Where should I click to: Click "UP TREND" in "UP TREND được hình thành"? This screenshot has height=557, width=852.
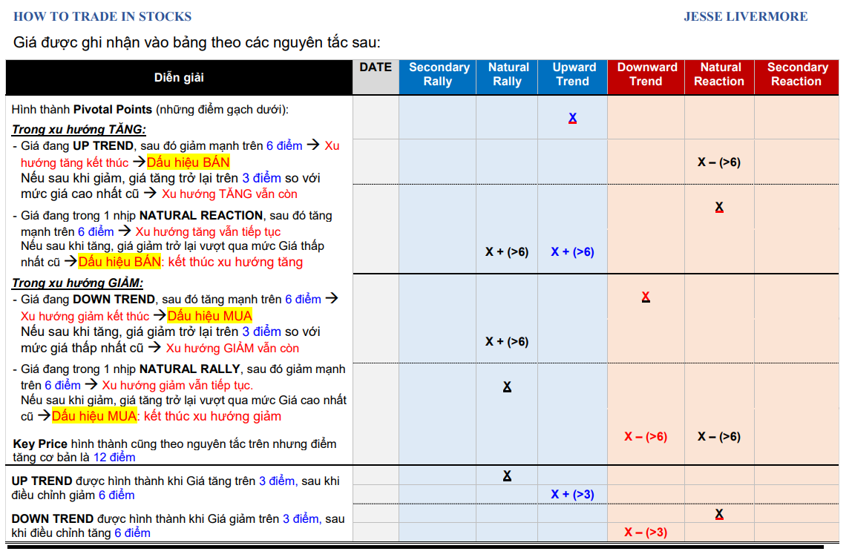[42, 481]
